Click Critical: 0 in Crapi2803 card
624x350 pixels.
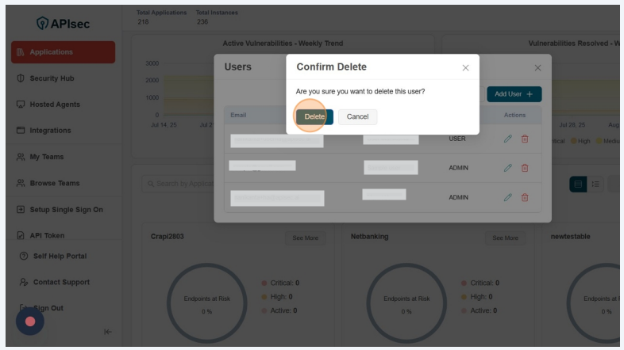coord(280,283)
